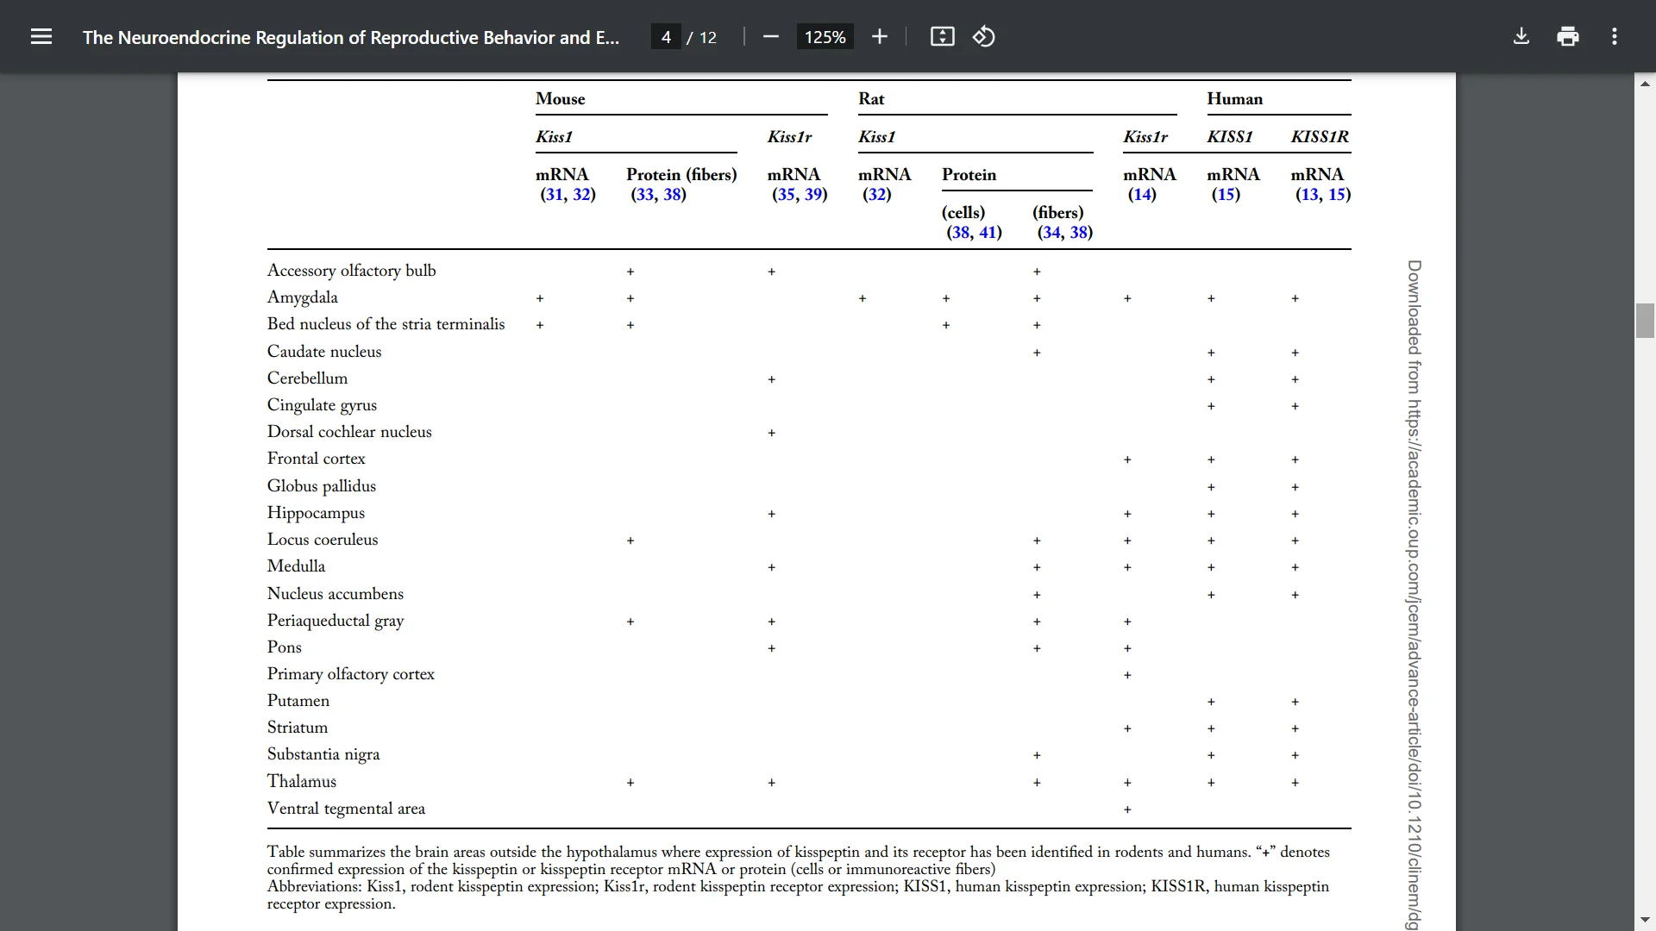Click the zoom in plus button
Screen dimensions: 1656x931
879,36
